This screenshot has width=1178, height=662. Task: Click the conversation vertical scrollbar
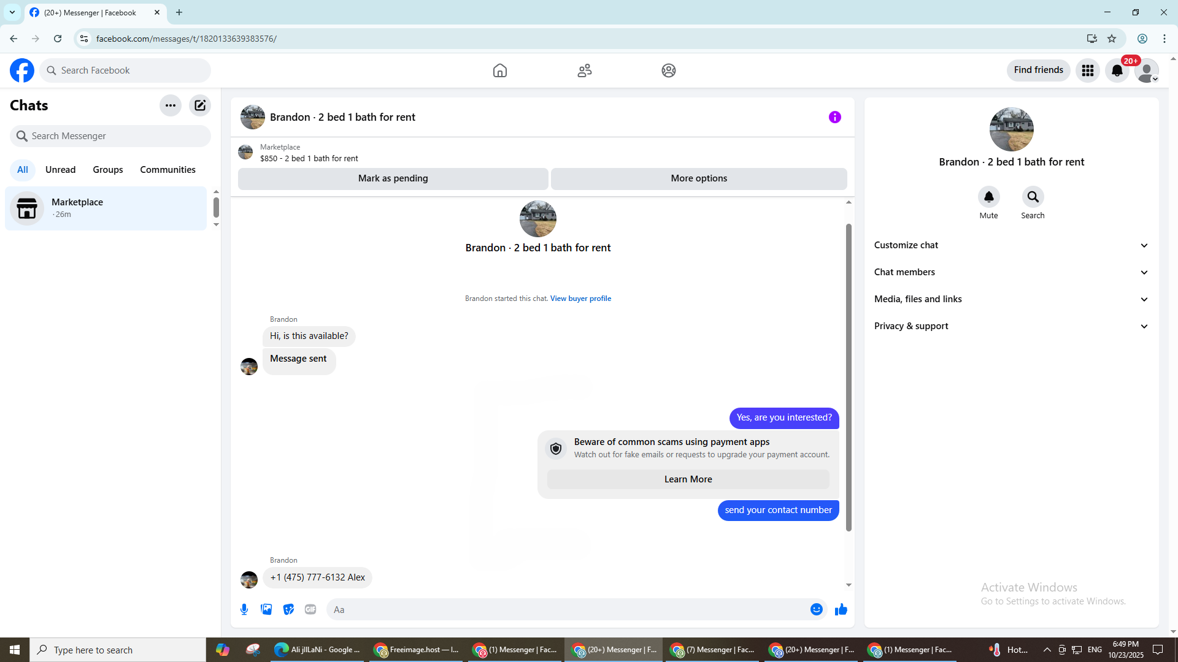849,377
